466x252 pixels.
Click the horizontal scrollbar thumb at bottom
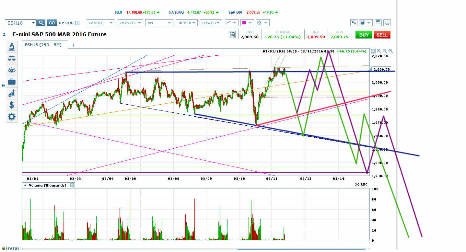[301, 249]
